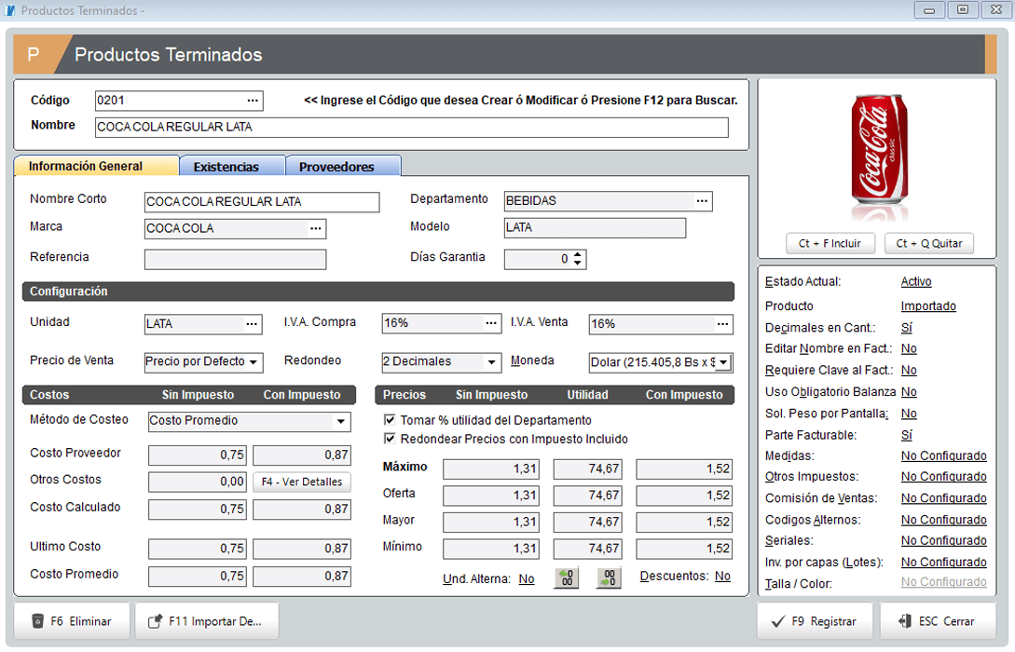The height and width of the screenshot is (652, 1015).
Task: Open Inv. por capas (Lotes) No Configurado link
Action: [944, 563]
